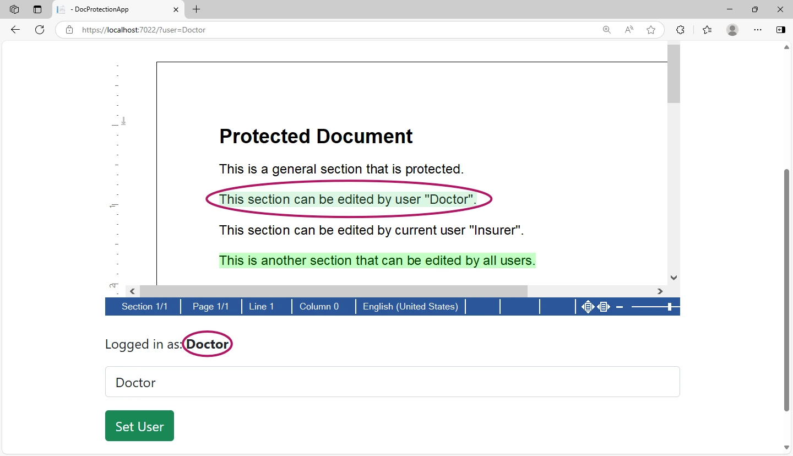Click the editor vertical scrollbar thumb

pos(674,74)
